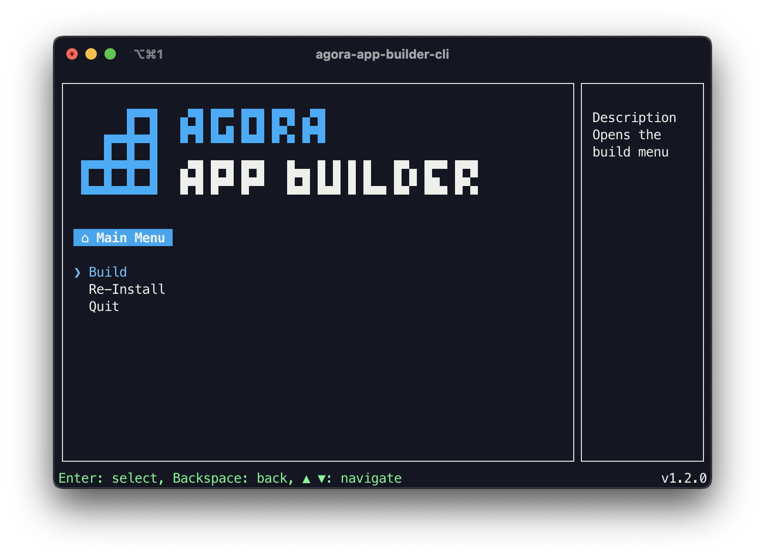Viewport: 765px width, 559px height.
Task: Select Quit from the main menu
Action: (104, 307)
